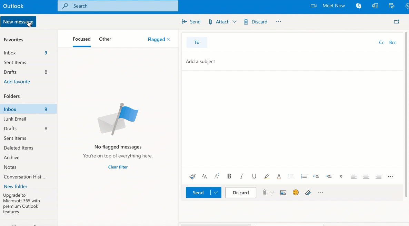Select the Focused tab
This screenshot has height=226, width=409.
click(82, 39)
